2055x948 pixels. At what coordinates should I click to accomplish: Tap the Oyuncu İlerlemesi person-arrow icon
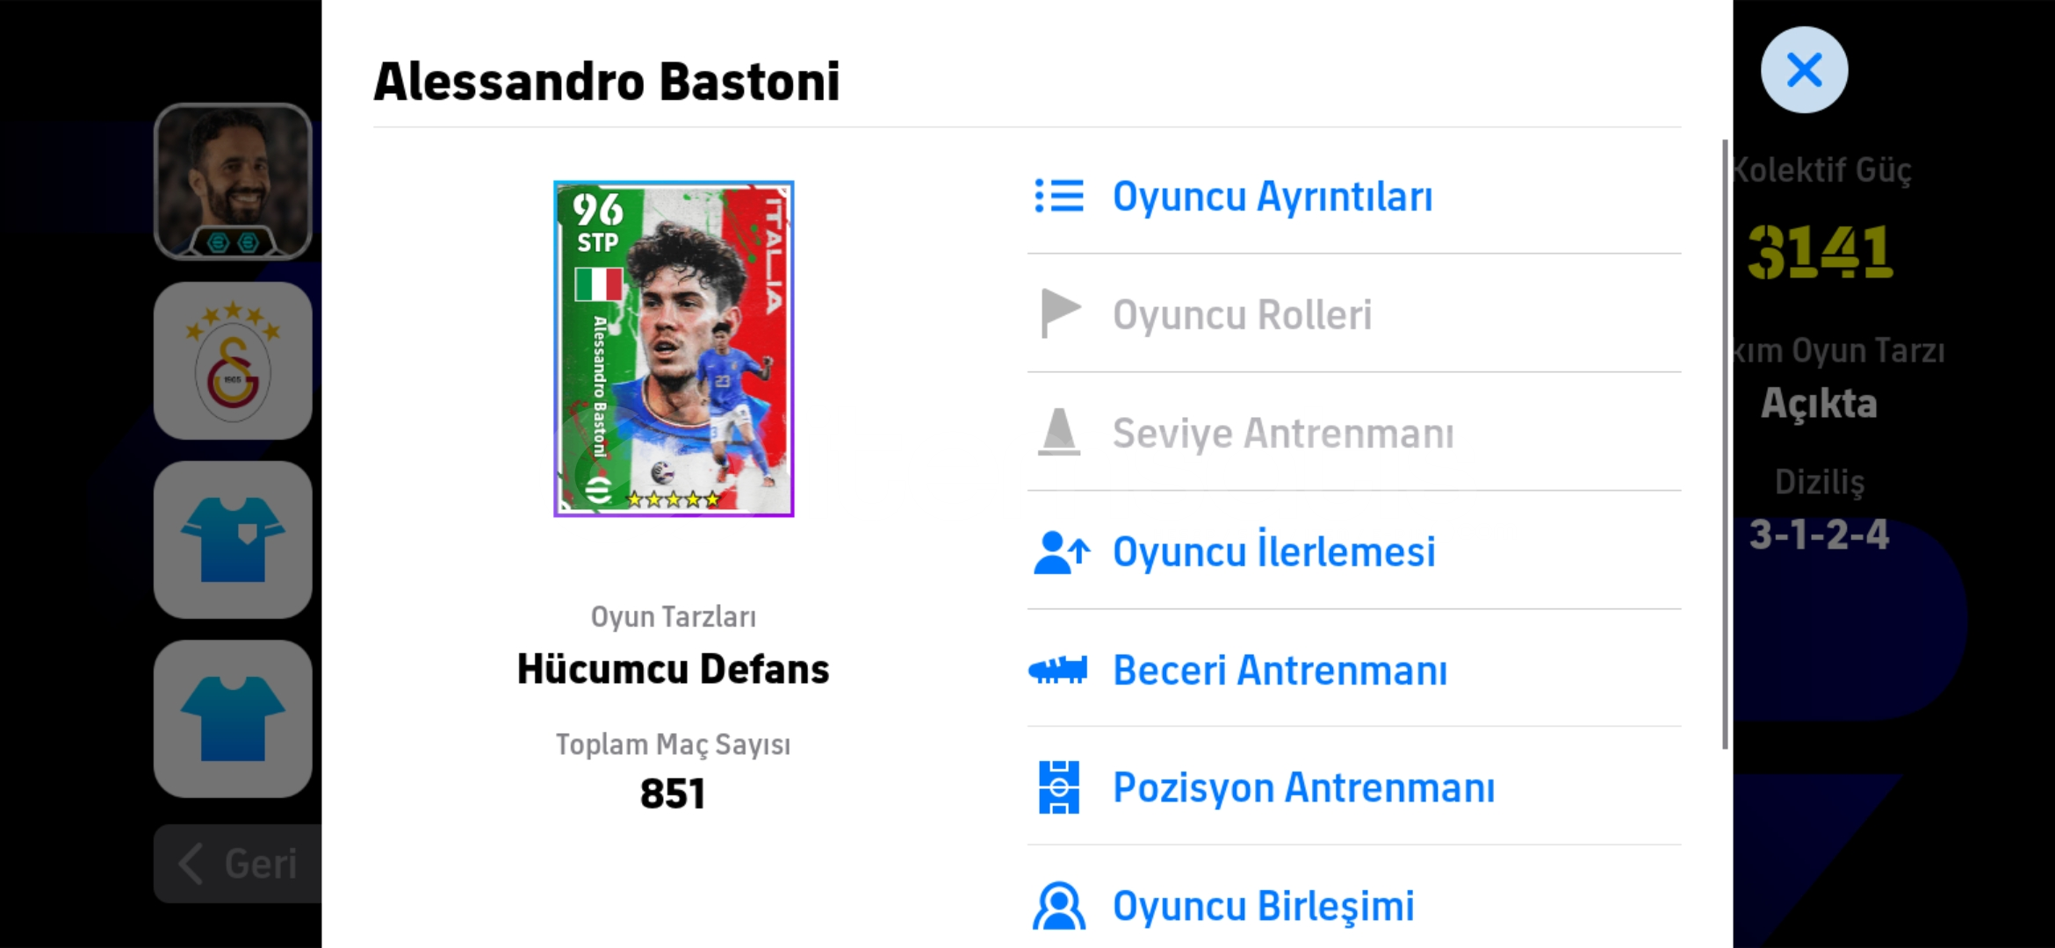tap(1061, 552)
